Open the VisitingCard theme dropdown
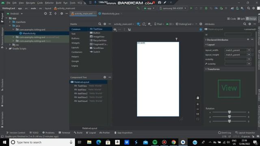The width and height of the screenshot is (260, 146). [184, 24]
